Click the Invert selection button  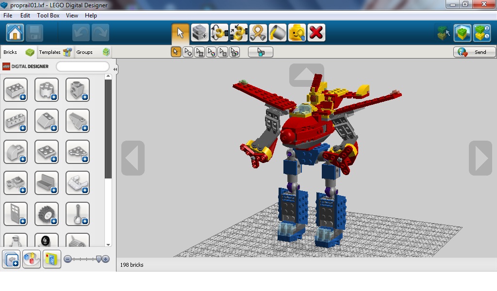point(261,52)
